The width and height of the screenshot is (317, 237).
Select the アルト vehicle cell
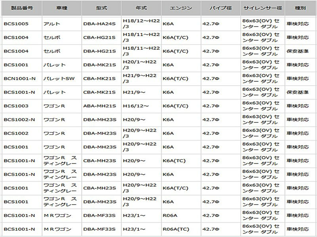tap(52, 24)
